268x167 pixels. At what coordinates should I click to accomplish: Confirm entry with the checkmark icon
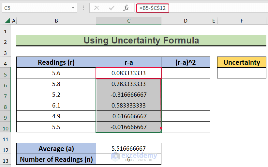tap(112, 8)
